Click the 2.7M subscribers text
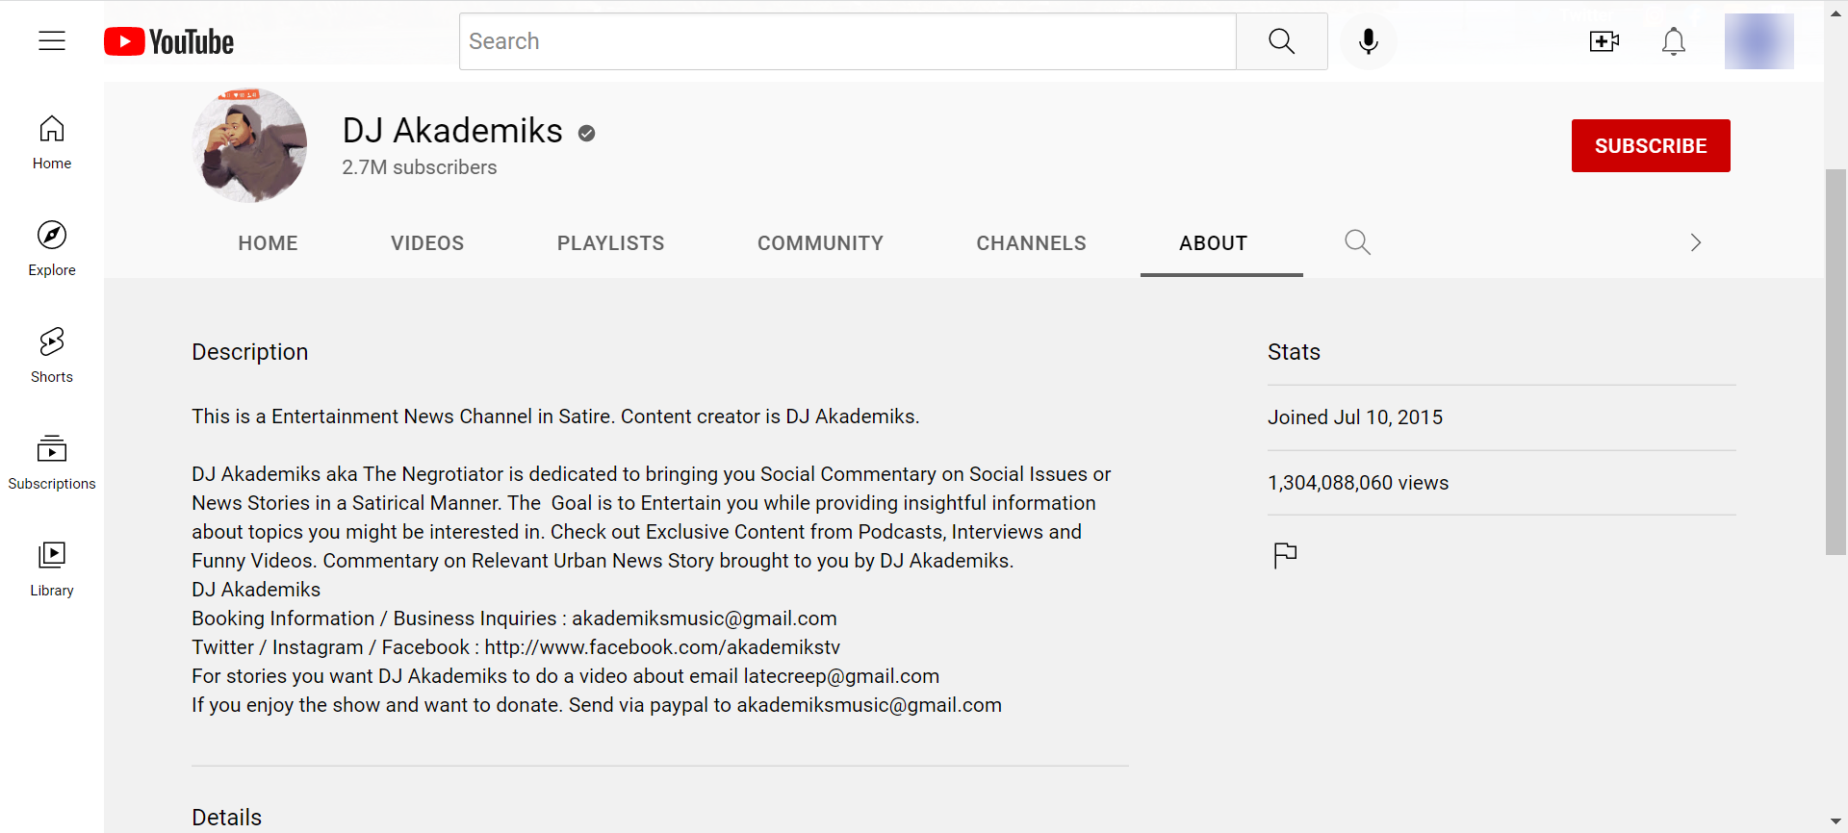 click(420, 167)
